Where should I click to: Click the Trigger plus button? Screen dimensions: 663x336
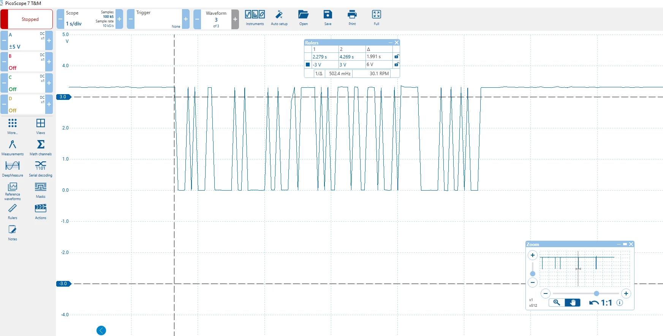186,19
